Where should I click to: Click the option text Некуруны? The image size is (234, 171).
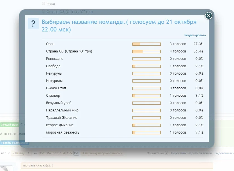[x=54, y=73]
